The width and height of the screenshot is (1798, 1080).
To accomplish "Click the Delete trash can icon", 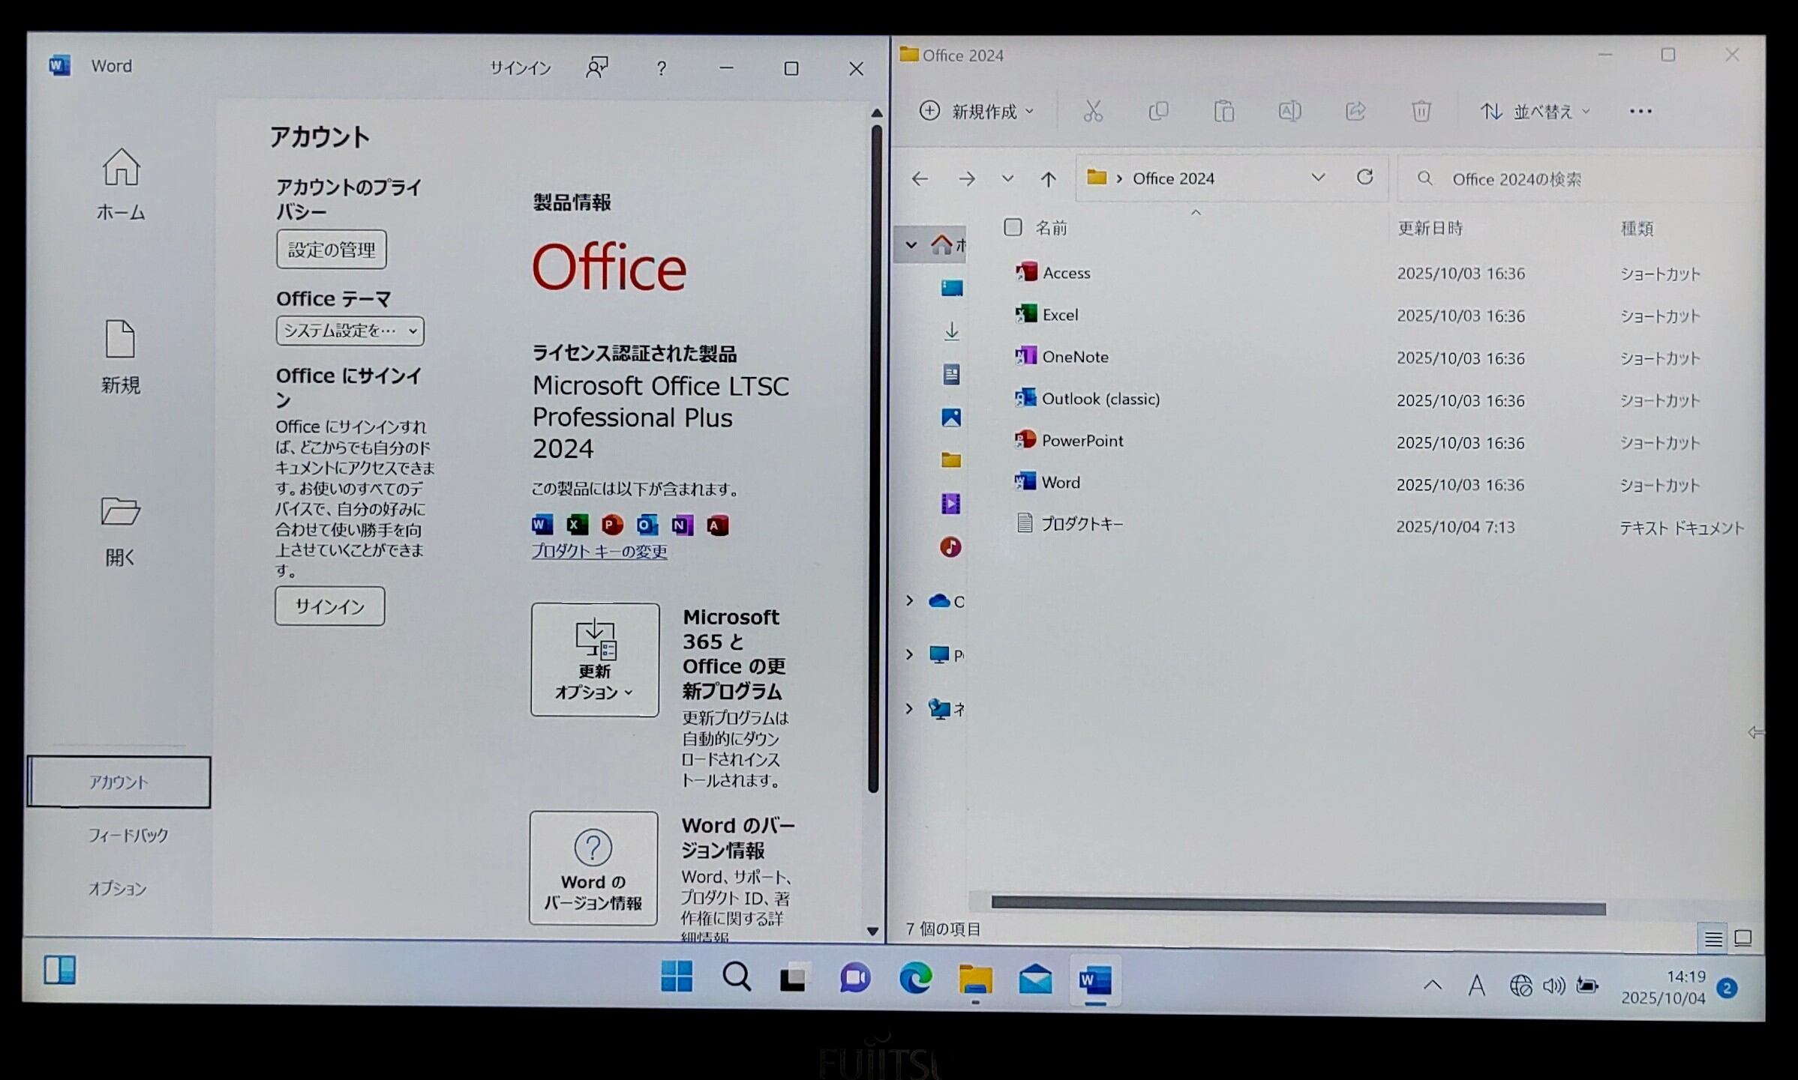I will (1420, 112).
